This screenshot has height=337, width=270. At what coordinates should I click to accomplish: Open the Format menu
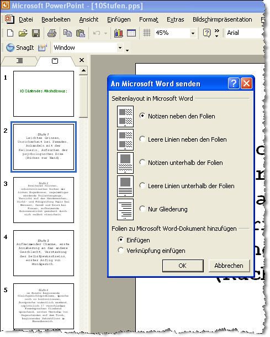click(149, 19)
